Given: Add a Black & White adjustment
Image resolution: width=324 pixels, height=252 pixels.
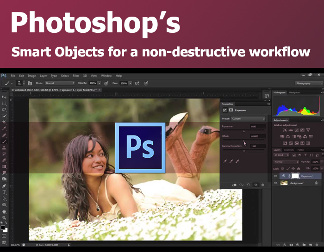Looking at the screenshot, I should tap(293, 136).
